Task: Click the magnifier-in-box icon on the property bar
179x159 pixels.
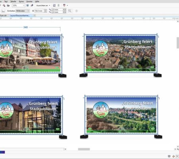Action: (70, 11)
